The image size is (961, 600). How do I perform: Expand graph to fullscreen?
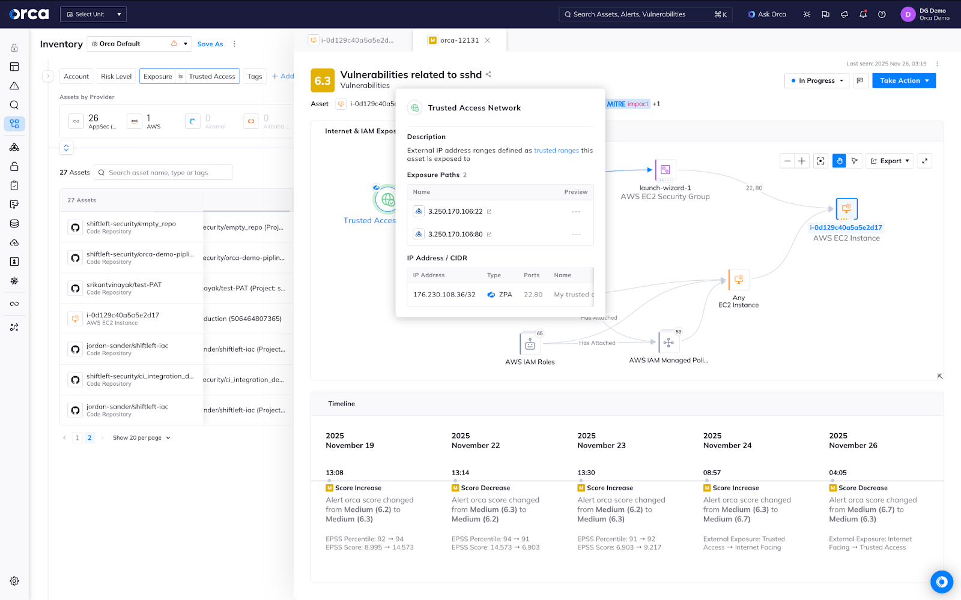[925, 161]
